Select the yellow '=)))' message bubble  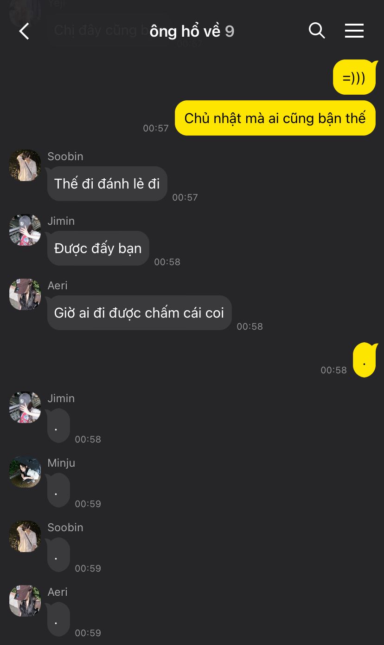click(354, 78)
